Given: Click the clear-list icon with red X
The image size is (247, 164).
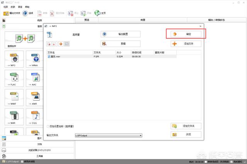Looking at the screenshot, I should pos(55,44).
